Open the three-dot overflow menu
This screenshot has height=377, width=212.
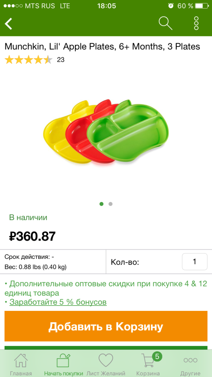196,23
